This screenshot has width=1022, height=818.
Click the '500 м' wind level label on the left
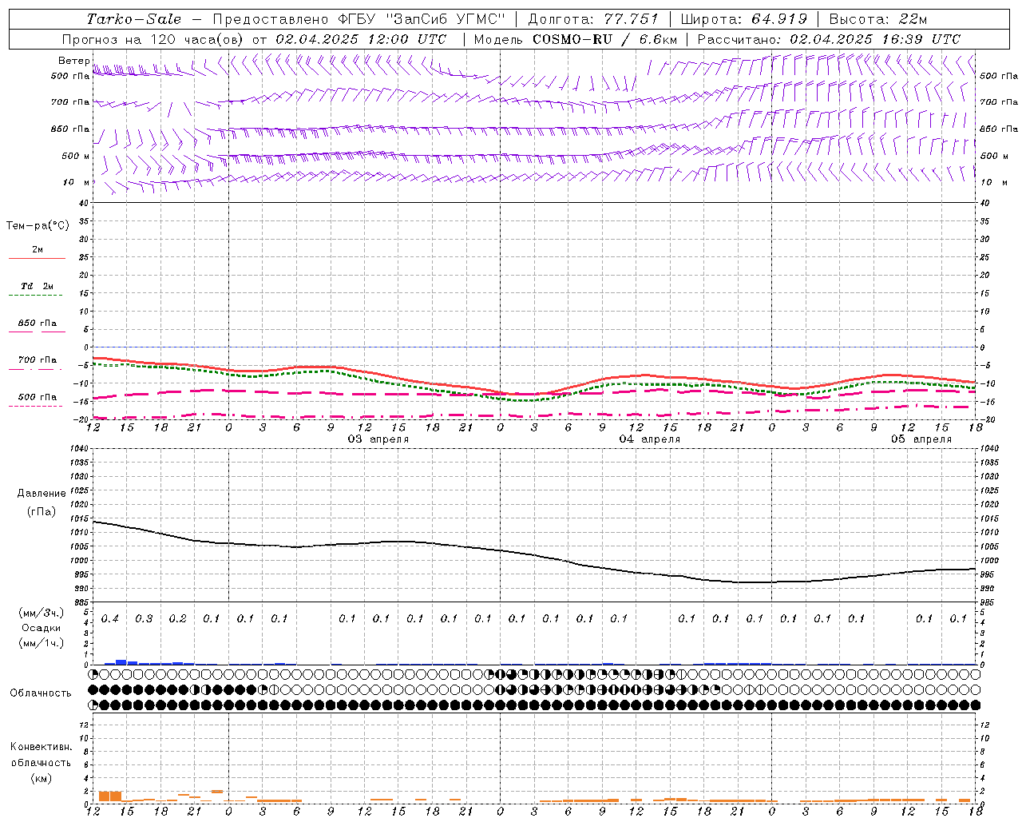(x=76, y=156)
